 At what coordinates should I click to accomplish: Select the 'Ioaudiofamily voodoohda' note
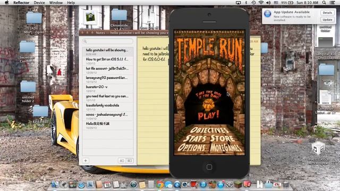(x=107, y=107)
